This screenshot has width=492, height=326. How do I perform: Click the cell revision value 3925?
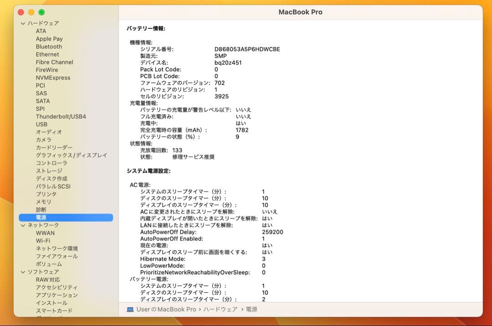click(221, 96)
